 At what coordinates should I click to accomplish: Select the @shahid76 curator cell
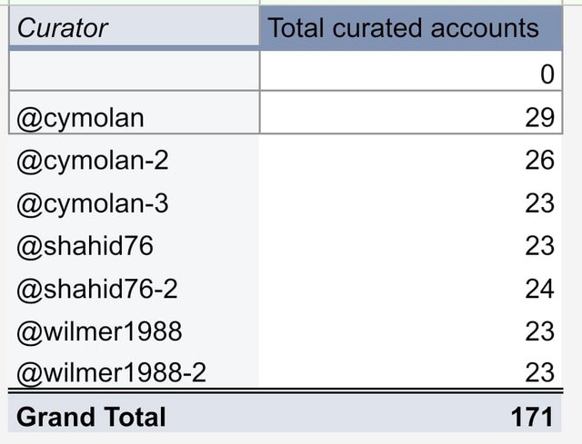134,246
